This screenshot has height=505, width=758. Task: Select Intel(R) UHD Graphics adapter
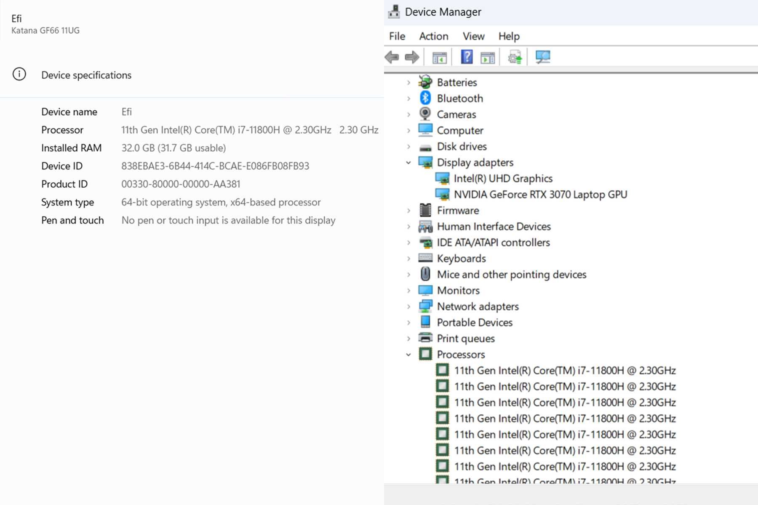click(503, 178)
